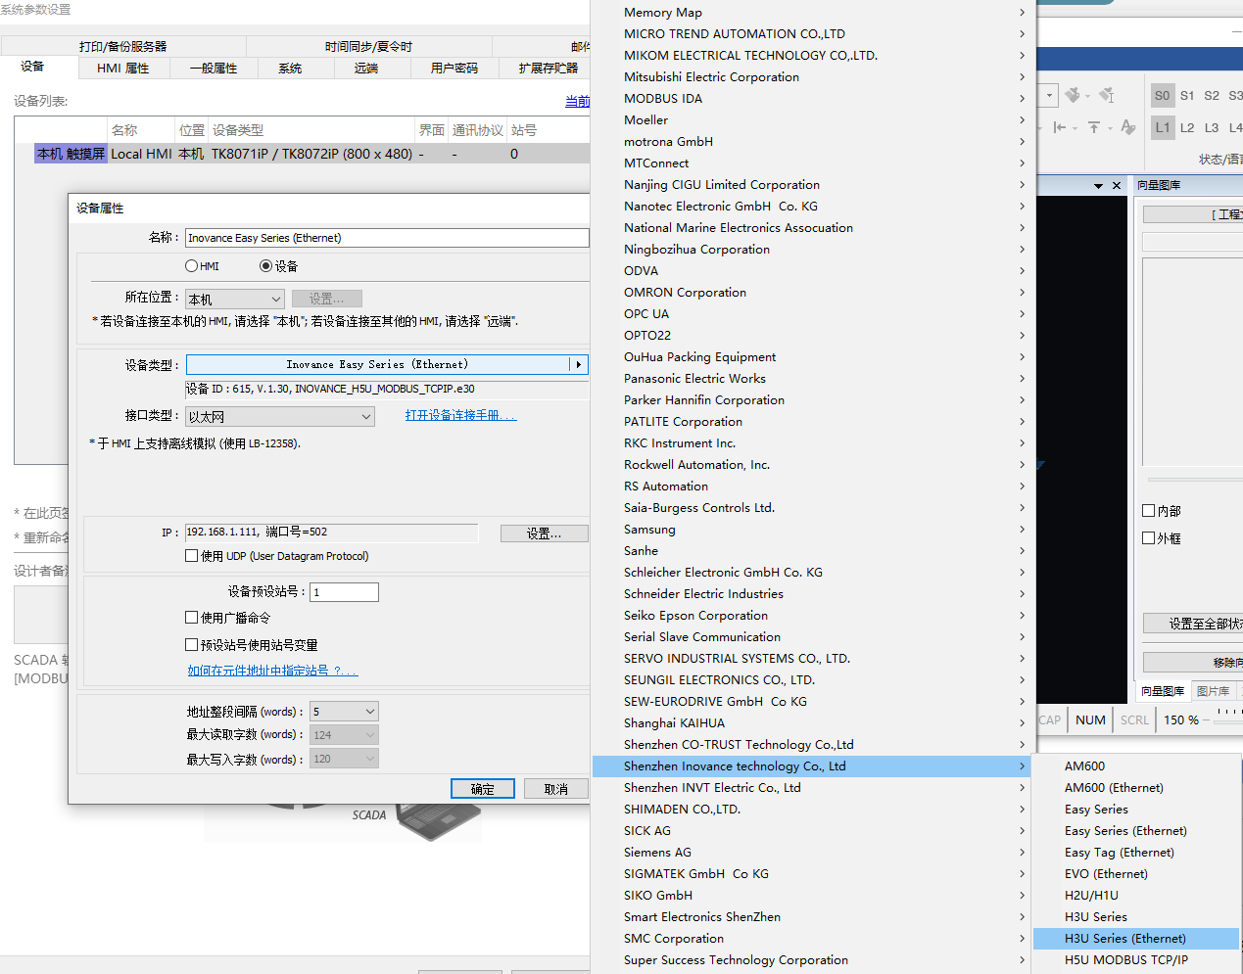Toggle the 外框 checkbox
The width and height of the screenshot is (1243, 974).
tap(1149, 538)
